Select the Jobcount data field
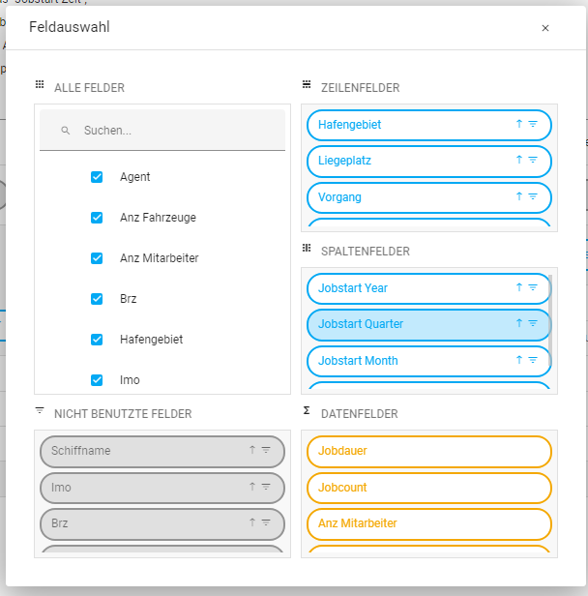The width and height of the screenshot is (588, 596). click(428, 488)
